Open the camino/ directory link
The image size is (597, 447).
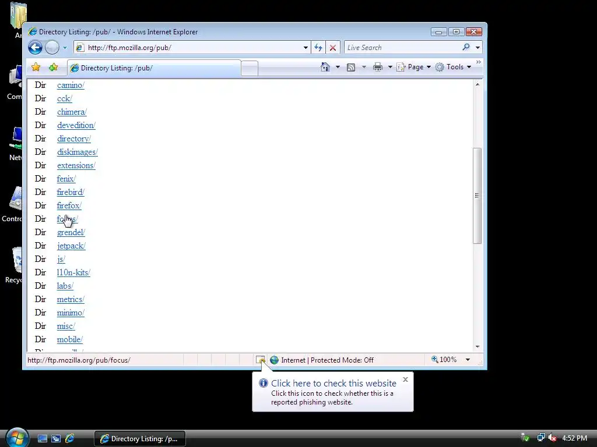[71, 85]
